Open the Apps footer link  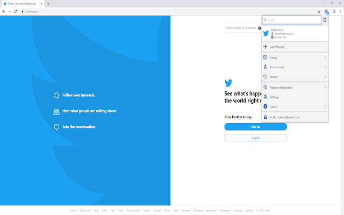[x=176, y=211]
